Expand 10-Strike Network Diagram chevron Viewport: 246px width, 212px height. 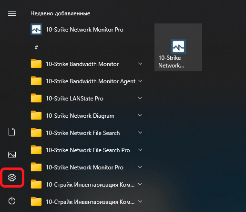pyautogui.click(x=140, y=115)
